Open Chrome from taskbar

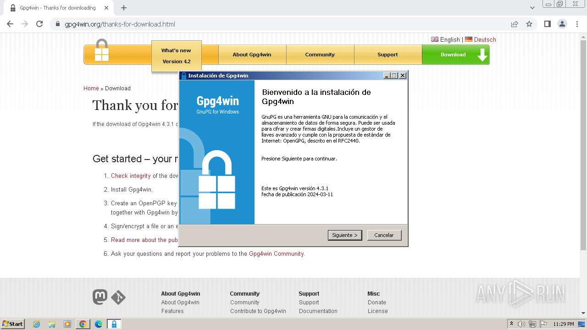point(83,324)
